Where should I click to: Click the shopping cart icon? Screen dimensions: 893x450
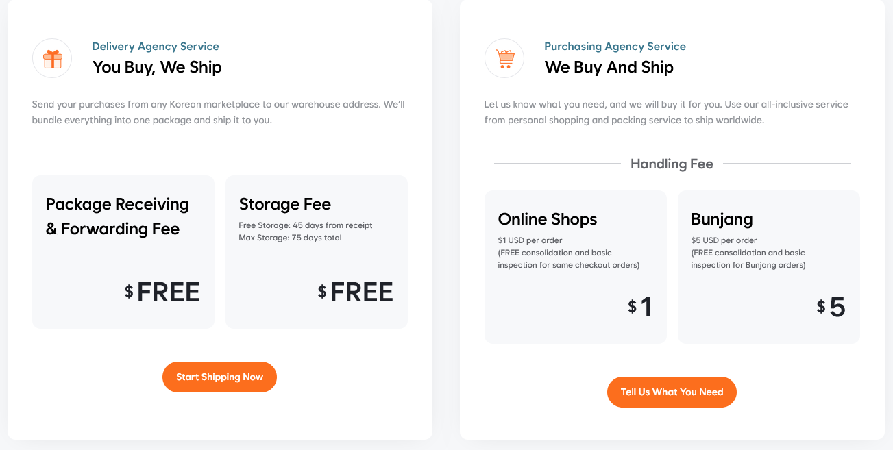pos(504,59)
